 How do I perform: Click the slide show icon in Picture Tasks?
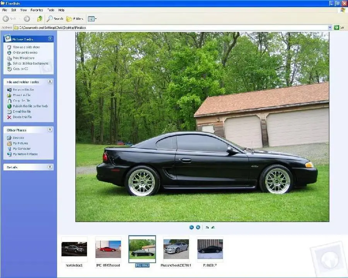click(x=9, y=47)
